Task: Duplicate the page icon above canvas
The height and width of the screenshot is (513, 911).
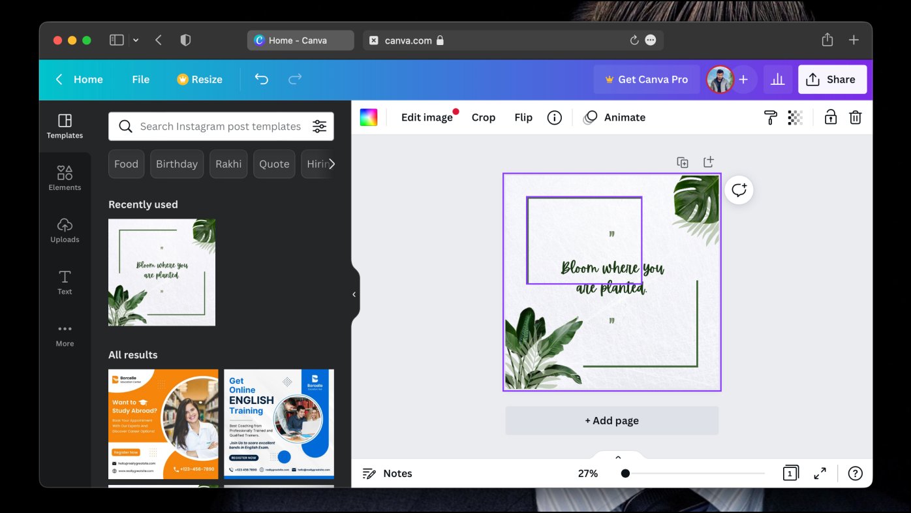Action: [x=682, y=162]
